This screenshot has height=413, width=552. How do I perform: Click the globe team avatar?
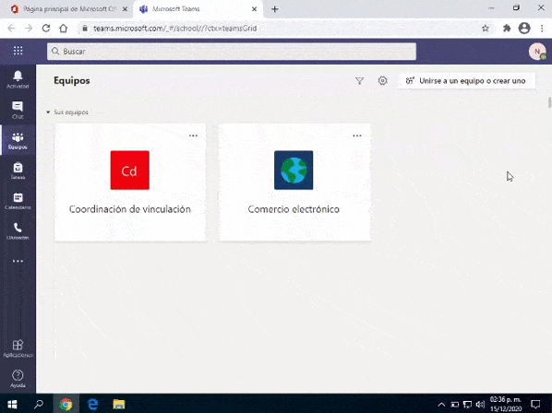[x=294, y=171]
